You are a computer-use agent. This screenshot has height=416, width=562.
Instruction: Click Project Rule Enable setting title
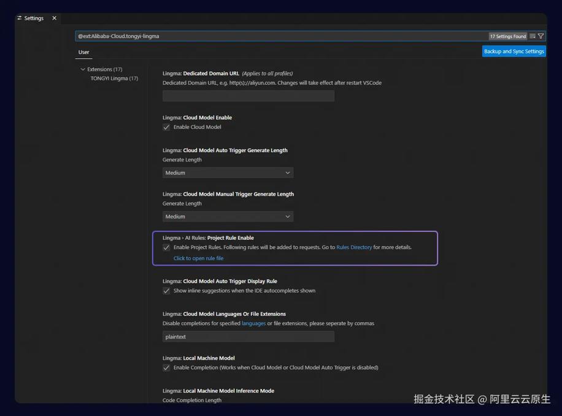(x=208, y=238)
